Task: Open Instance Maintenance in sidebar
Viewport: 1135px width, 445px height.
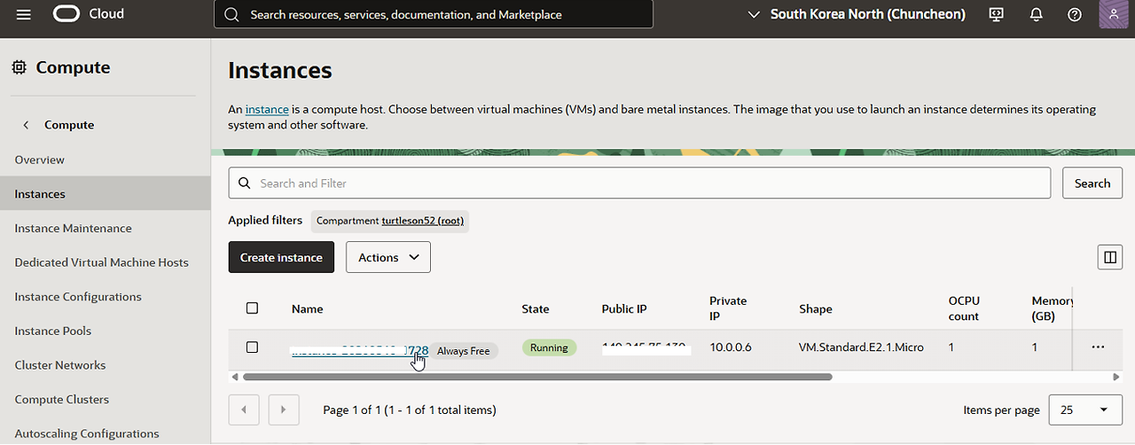Action: 73,228
